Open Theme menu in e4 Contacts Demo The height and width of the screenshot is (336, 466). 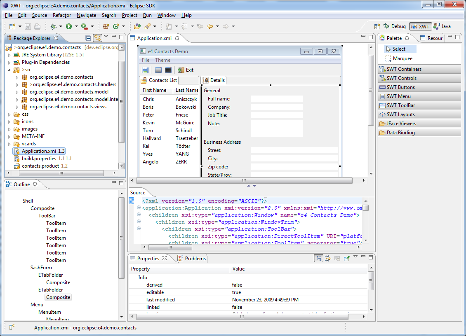(x=162, y=60)
